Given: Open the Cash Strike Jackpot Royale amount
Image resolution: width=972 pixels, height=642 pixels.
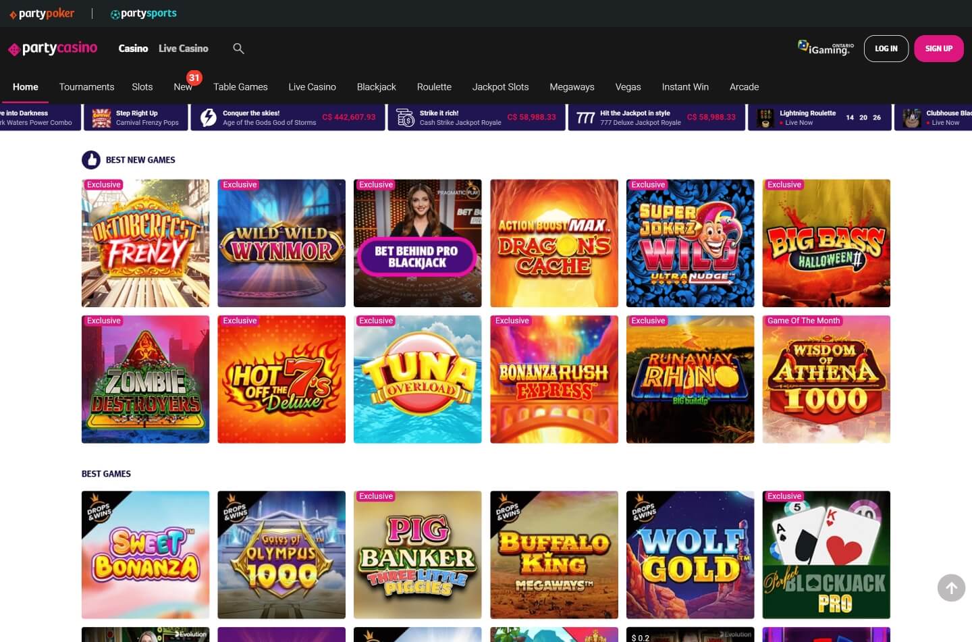Looking at the screenshot, I should [531, 117].
